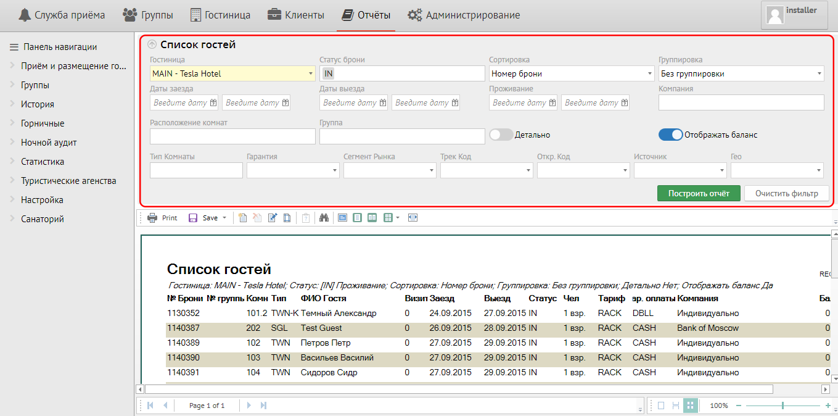Open calendar for first Даты заезда field
Viewport: 838px width, 416px height.
(213, 102)
